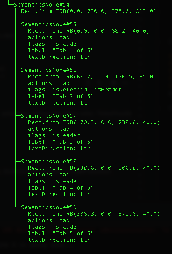Click the SemanticsNode#55 node heading
The width and height of the screenshot is (172, 254).
[x=49, y=24]
